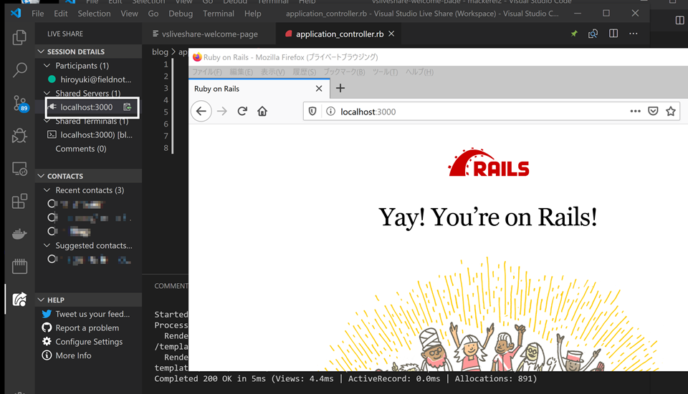Image resolution: width=688 pixels, height=394 pixels.
Task: Bookmark this page with the star icon
Action: 671,112
